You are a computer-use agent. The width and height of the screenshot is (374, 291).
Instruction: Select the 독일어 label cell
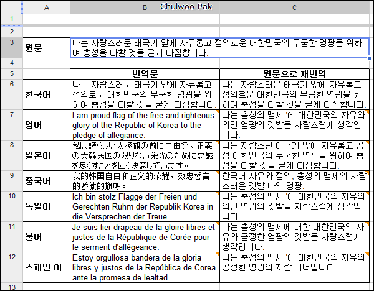[47, 206]
